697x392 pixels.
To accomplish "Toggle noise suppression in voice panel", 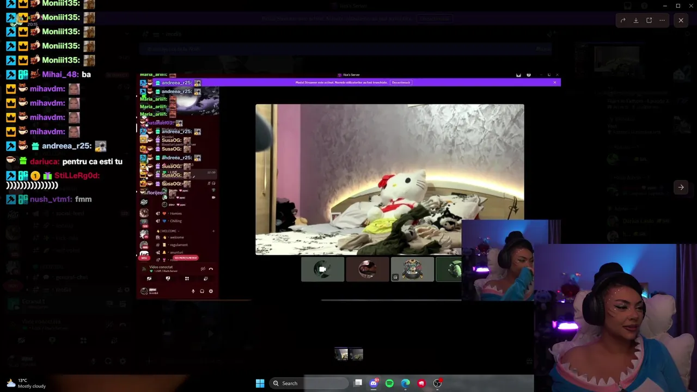I will (203, 269).
